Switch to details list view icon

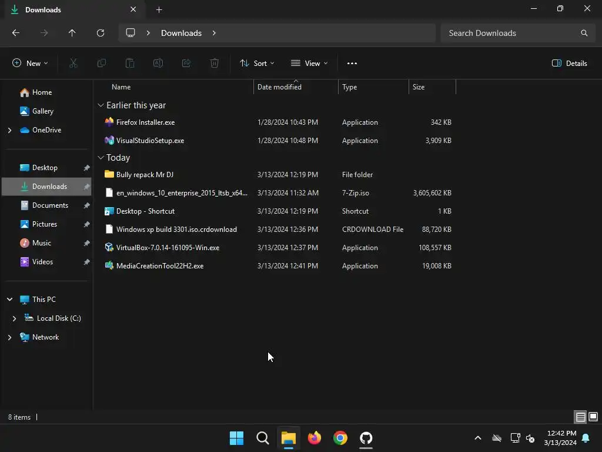pos(580,417)
